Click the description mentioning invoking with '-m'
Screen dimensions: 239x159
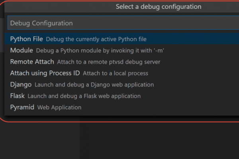(x=100, y=50)
